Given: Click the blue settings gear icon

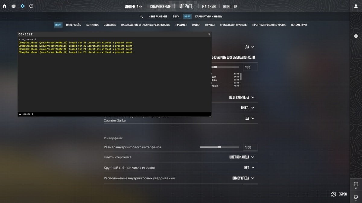Looking at the screenshot, I should [x=23, y=6].
